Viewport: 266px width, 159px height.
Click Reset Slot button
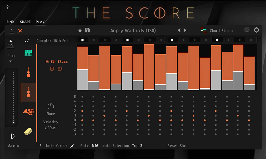coord(177,146)
